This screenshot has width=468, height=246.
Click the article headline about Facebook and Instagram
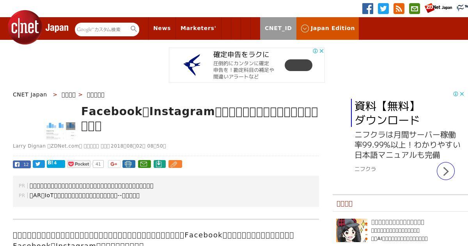coord(199,119)
